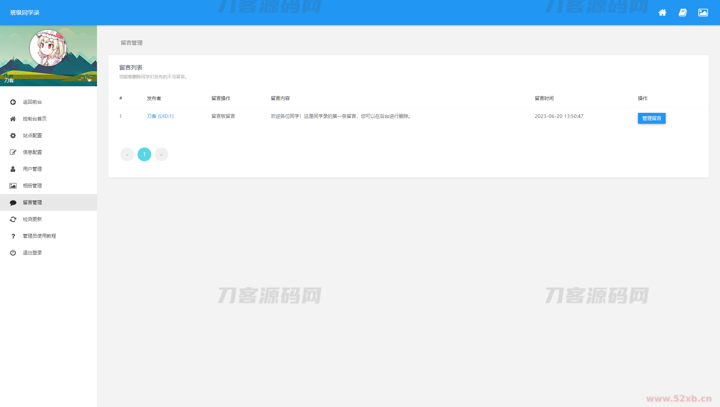Select page 1 in pagination
Screen dimensions: 720x407
(144, 154)
